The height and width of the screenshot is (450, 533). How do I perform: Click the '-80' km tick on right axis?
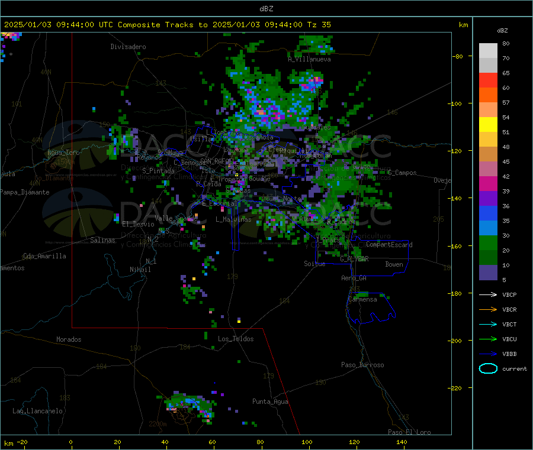(458, 56)
